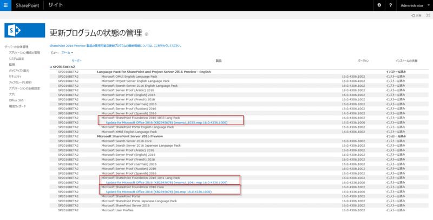This screenshot has height=220, width=433.
Task: Select アプリ in the left navigation
Action: click(x=12, y=94)
